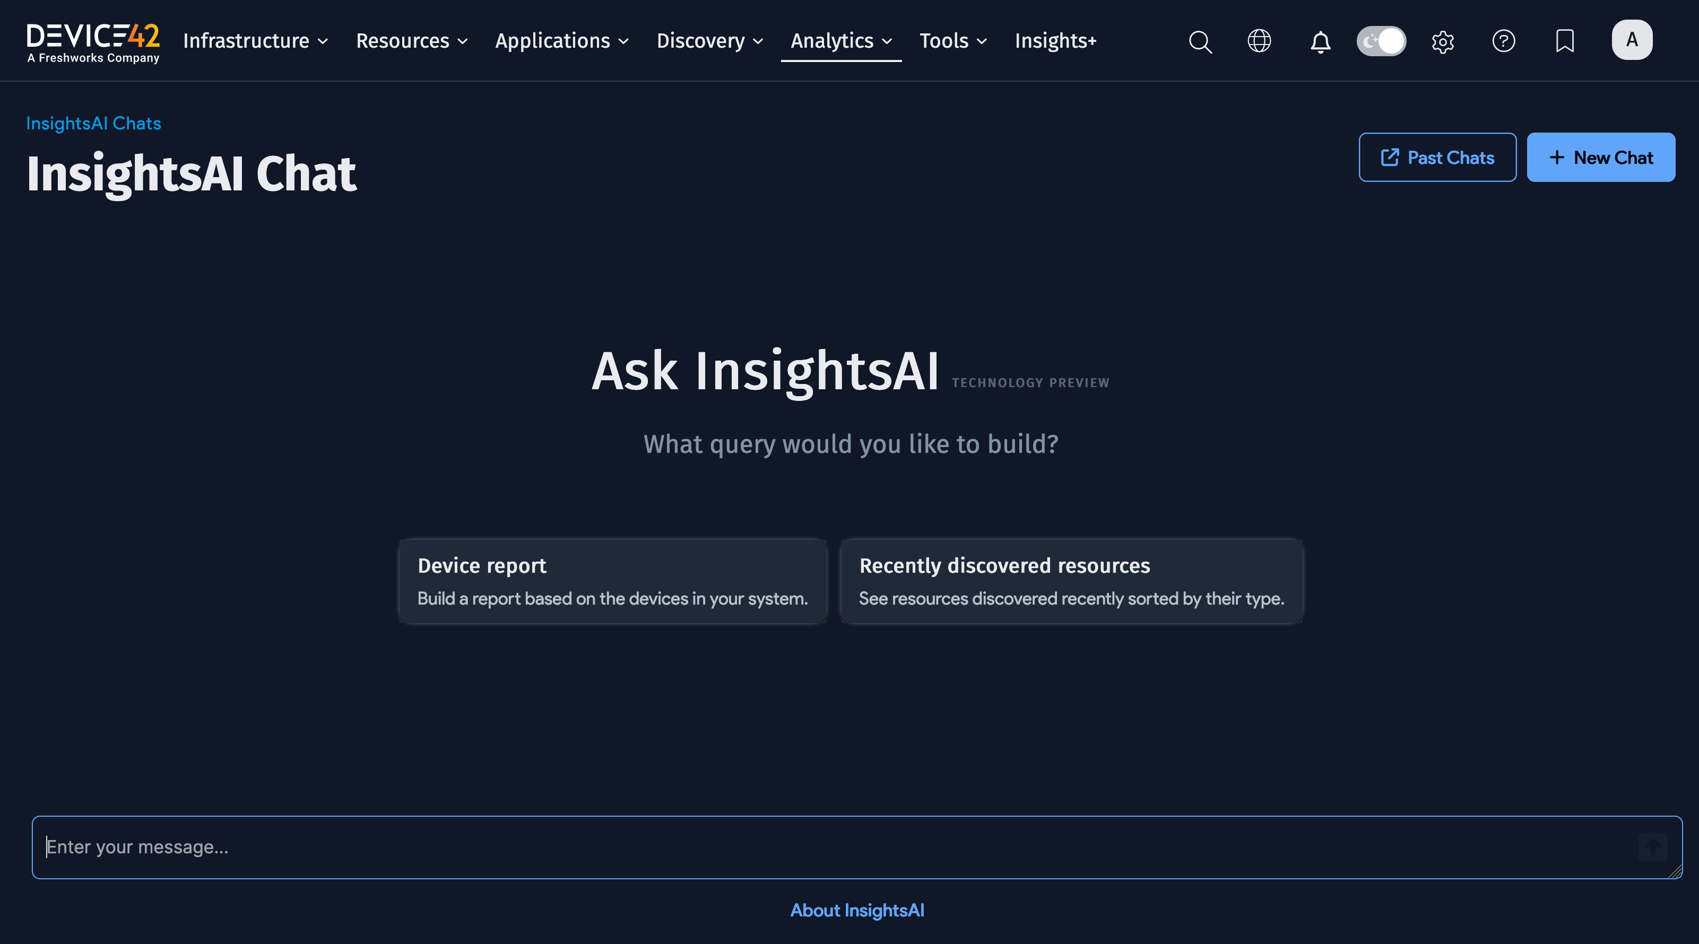The image size is (1699, 944).
Task: Expand the Tools dropdown
Action: (x=952, y=41)
